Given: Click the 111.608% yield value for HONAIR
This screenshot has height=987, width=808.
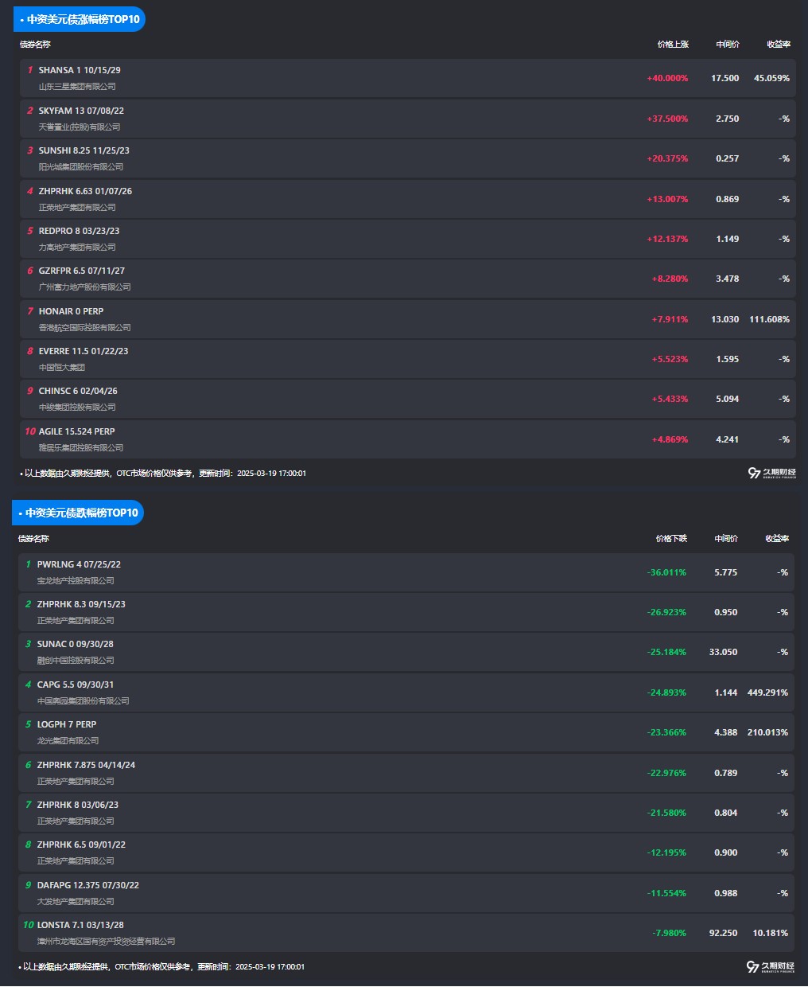Looking at the screenshot, I should pyautogui.click(x=769, y=319).
